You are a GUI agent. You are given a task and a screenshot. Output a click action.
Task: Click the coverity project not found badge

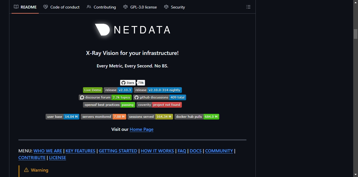[159, 105]
